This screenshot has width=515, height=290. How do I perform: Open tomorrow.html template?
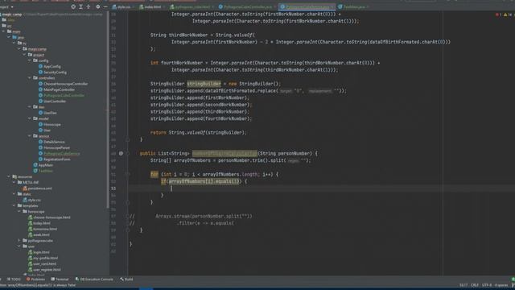[x=43, y=229]
